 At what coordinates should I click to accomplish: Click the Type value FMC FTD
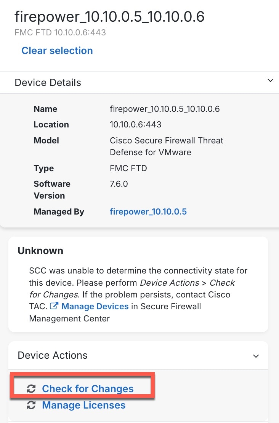click(128, 168)
